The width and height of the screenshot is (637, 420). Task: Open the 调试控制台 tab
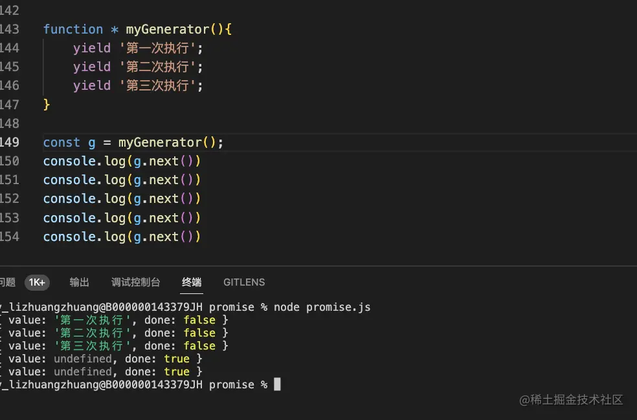pyautogui.click(x=136, y=282)
